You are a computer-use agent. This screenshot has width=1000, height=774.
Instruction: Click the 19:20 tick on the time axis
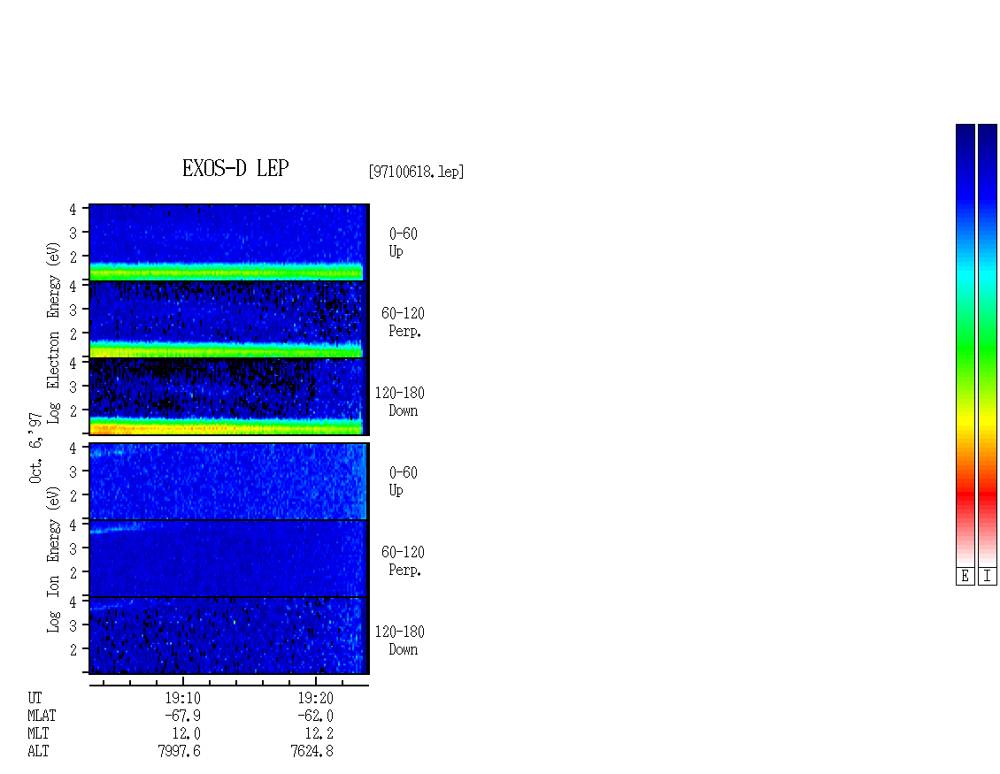pos(316,681)
